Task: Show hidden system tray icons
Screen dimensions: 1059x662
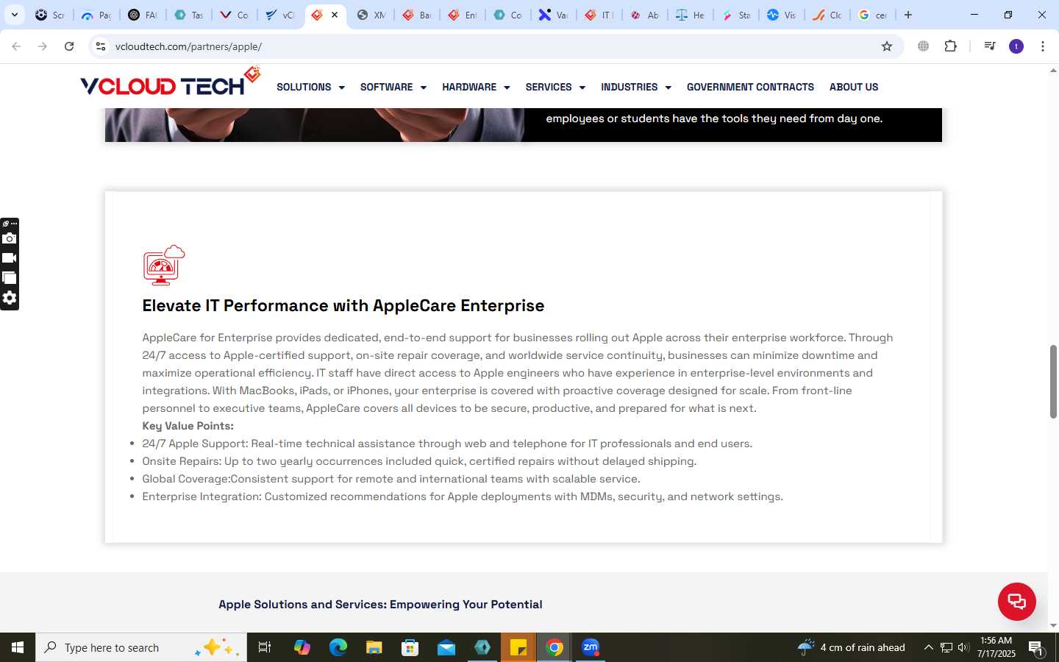Action: pos(928,647)
